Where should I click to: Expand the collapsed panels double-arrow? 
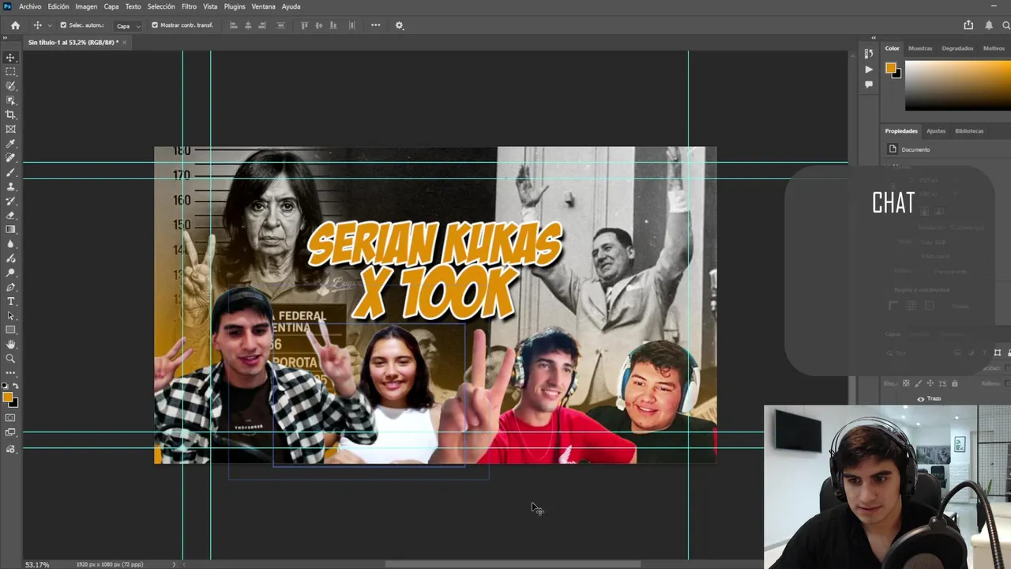point(874,38)
